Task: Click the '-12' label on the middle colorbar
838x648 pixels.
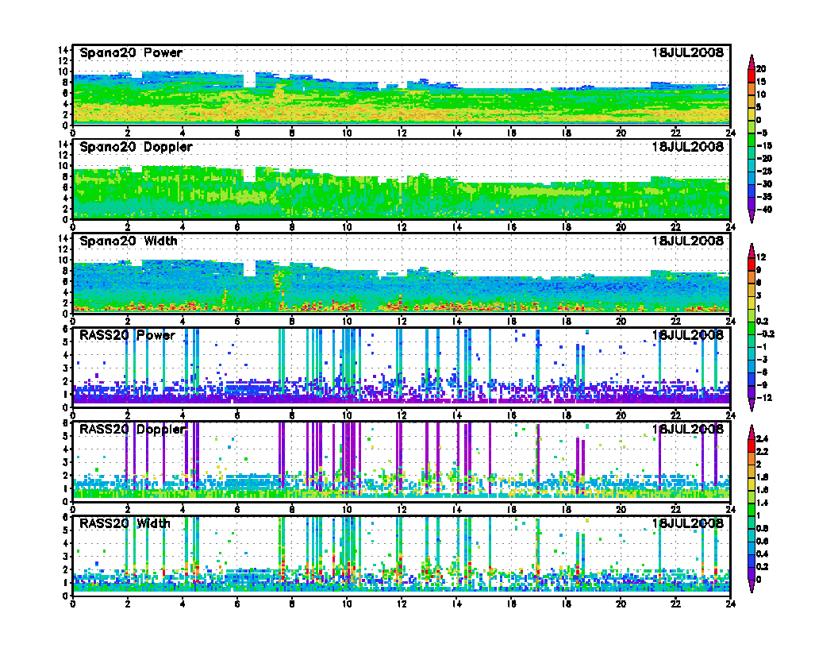Action: [764, 398]
